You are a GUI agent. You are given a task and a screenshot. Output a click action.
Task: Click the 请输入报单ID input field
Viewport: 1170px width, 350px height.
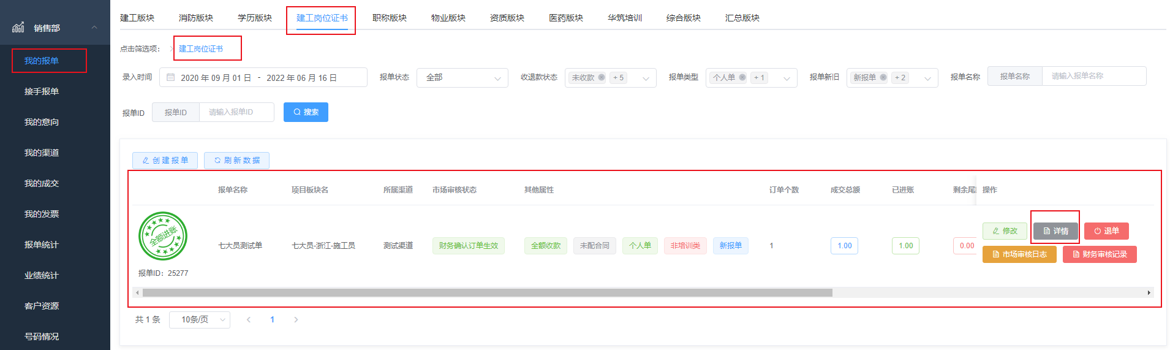coord(236,112)
